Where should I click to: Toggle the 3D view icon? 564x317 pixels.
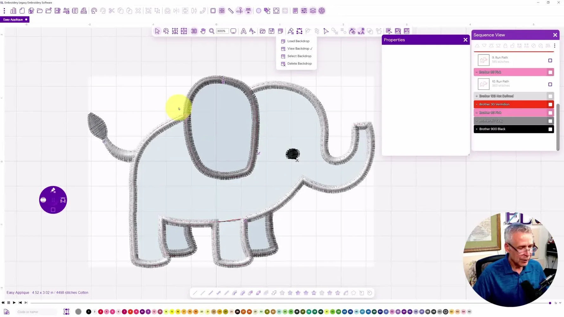pyautogui.click(x=194, y=31)
